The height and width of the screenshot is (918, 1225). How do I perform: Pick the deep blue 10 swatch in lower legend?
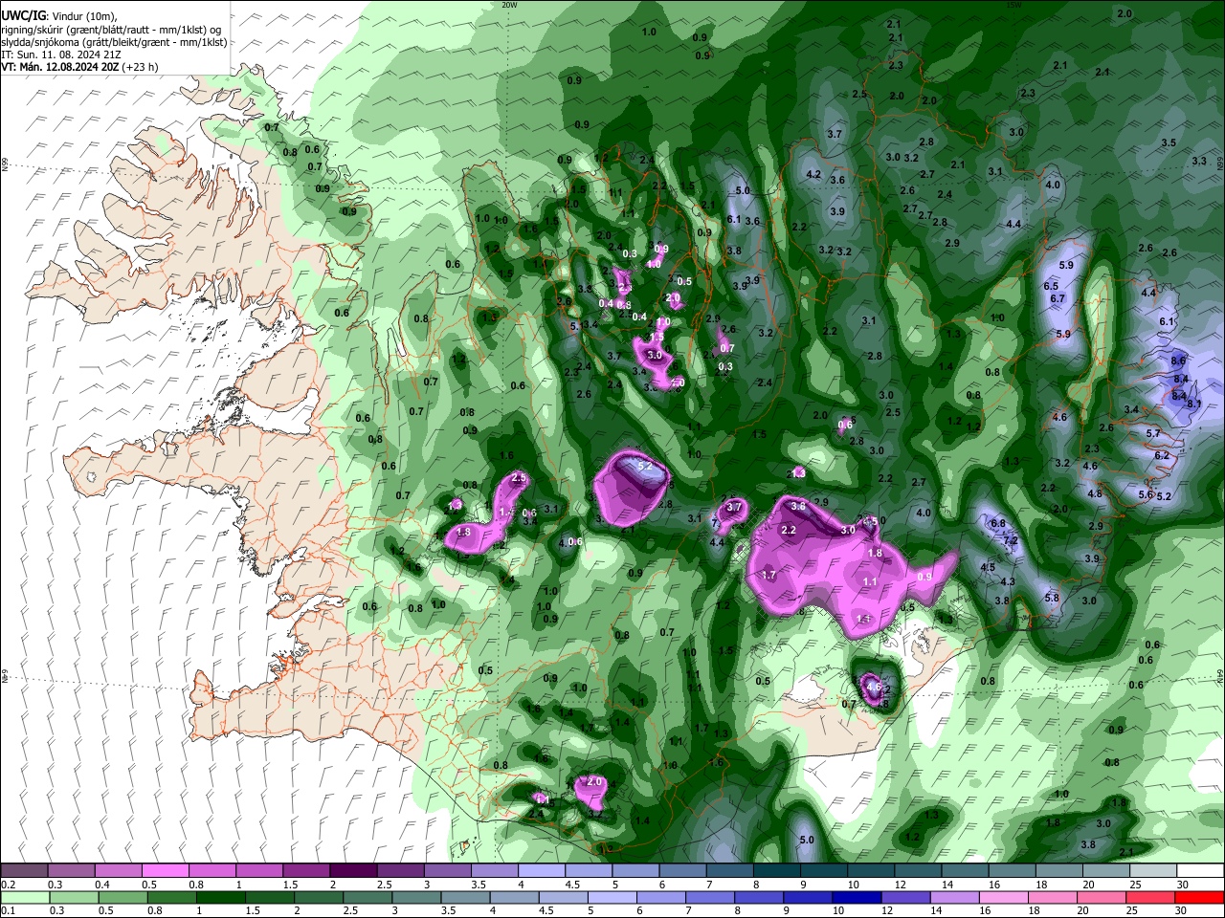coord(857,897)
